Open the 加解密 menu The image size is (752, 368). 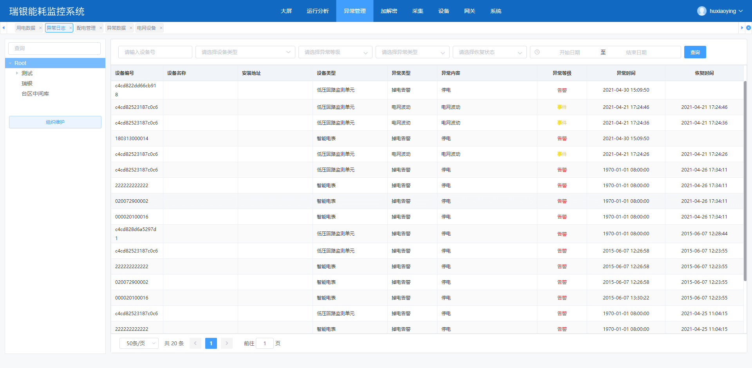[389, 11]
